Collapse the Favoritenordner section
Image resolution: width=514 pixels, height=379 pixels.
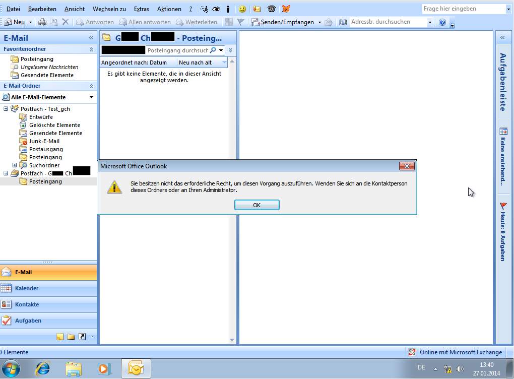point(91,49)
